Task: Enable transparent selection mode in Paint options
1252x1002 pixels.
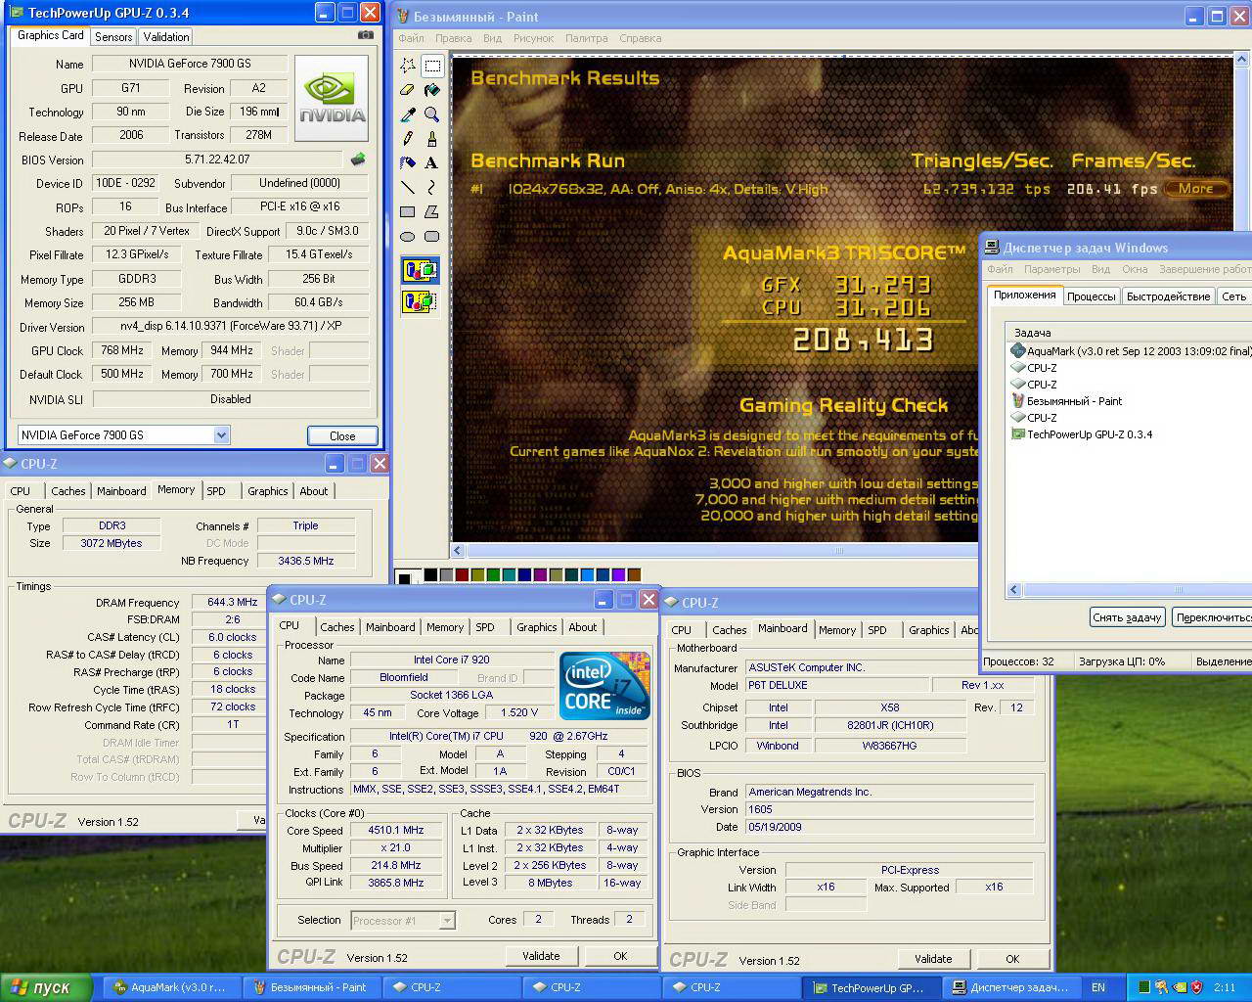Action: pos(420,301)
